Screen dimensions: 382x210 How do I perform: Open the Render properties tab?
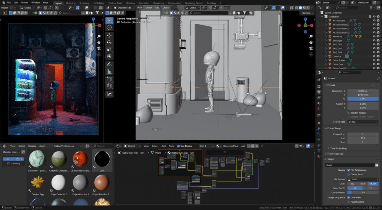click(x=319, y=86)
